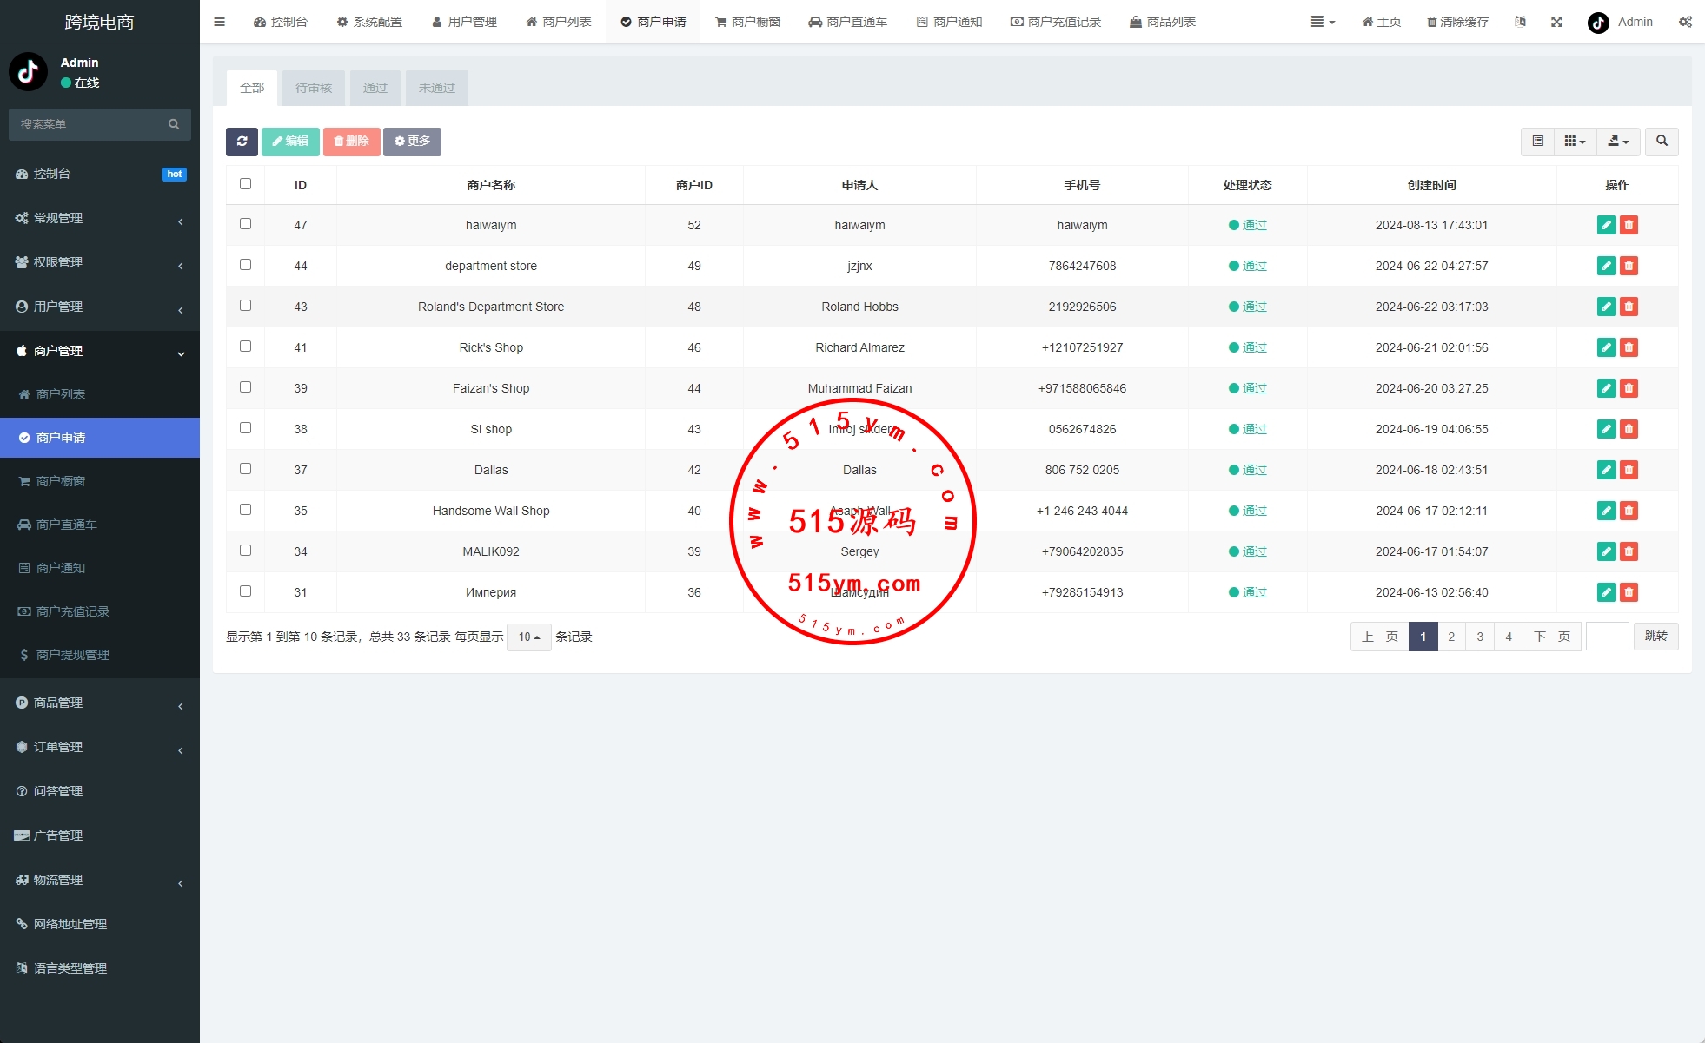Switch to the 待审核 tab

(314, 88)
